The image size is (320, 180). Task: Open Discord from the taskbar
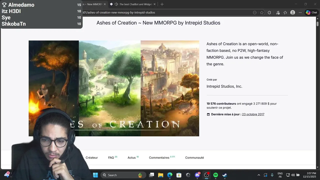[x=197, y=175]
